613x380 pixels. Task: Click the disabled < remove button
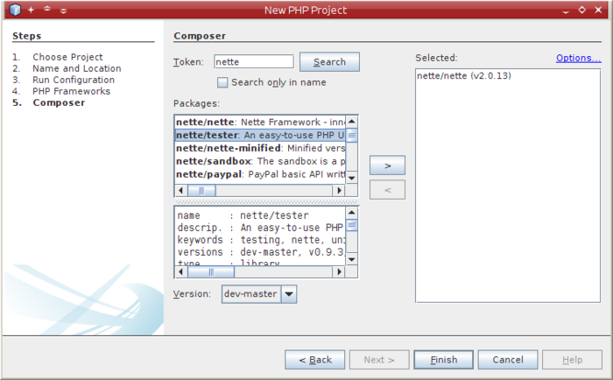click(387, 190)
